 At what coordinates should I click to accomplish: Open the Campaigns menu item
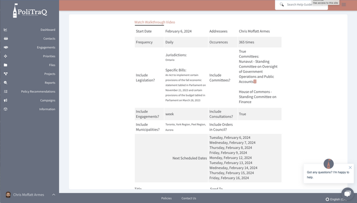click(x=48, y=101)
